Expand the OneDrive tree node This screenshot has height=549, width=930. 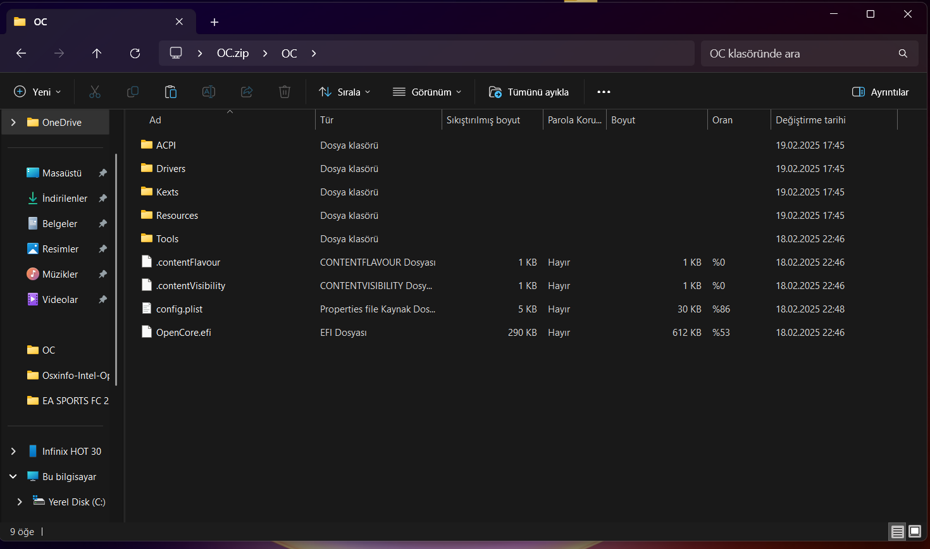(13, 122)
